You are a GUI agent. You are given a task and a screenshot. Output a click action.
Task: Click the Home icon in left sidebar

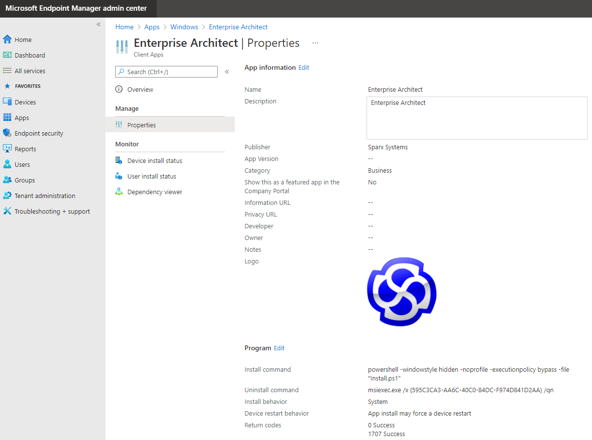7,40
